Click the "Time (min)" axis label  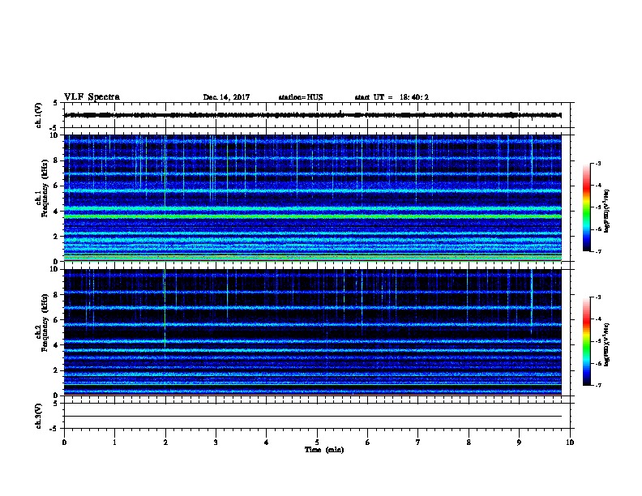point(324,450)
